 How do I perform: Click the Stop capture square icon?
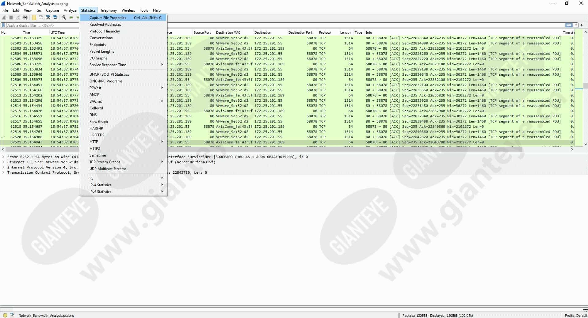tap(11, 17)
